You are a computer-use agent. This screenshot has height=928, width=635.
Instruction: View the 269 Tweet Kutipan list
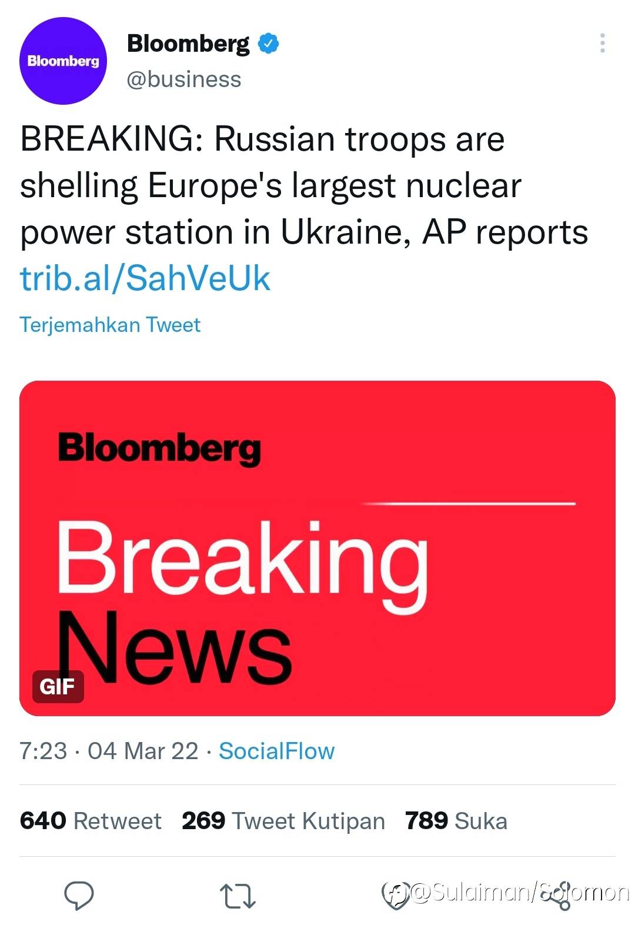pyautogui.click(x=283, y=821)
